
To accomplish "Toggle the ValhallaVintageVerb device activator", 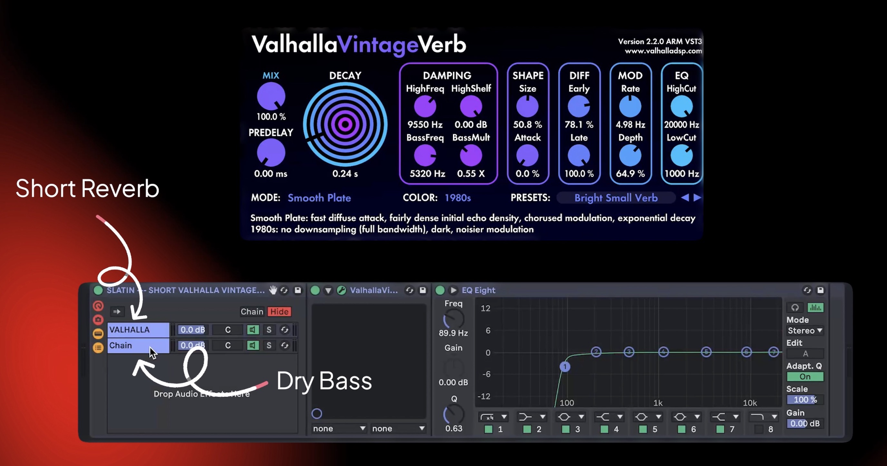I will pos(315,290).
